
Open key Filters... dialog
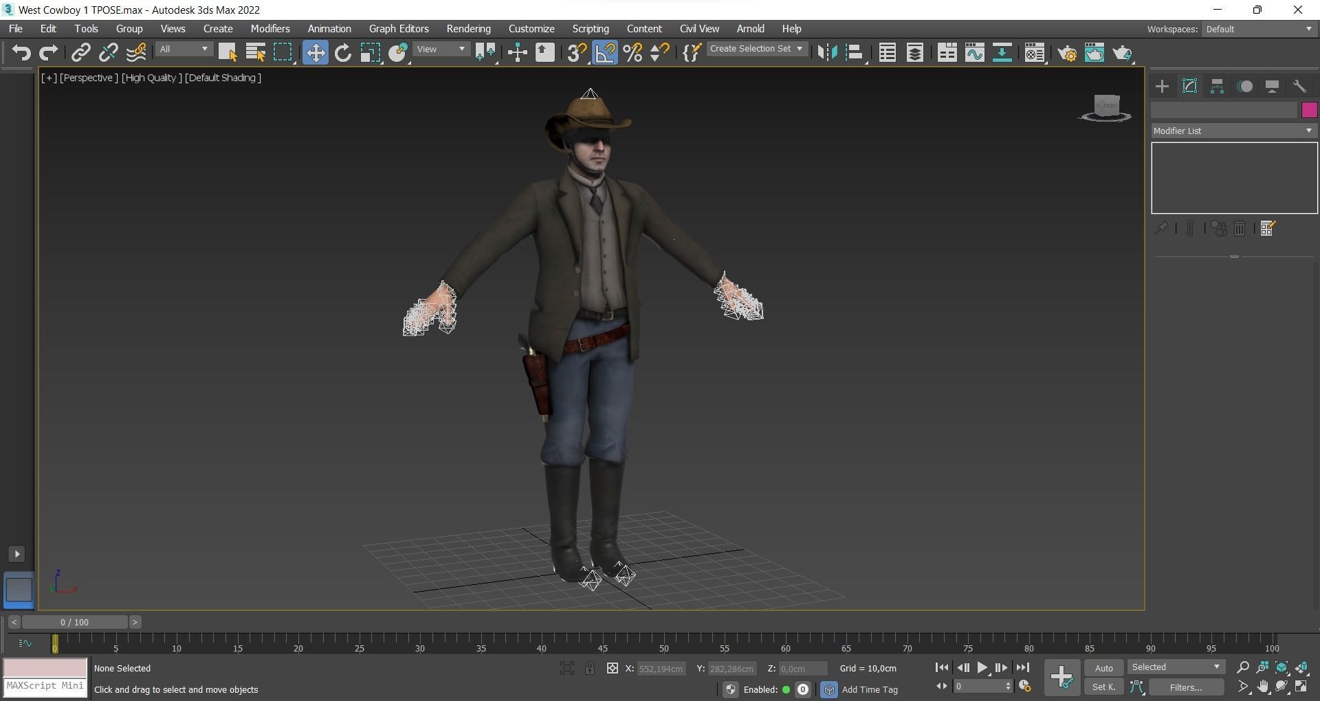pos(1186,687)
